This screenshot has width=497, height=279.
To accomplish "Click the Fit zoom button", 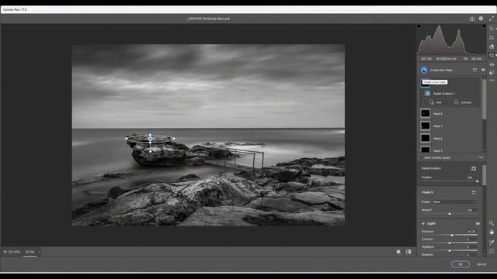I will [x=12, y=252].
